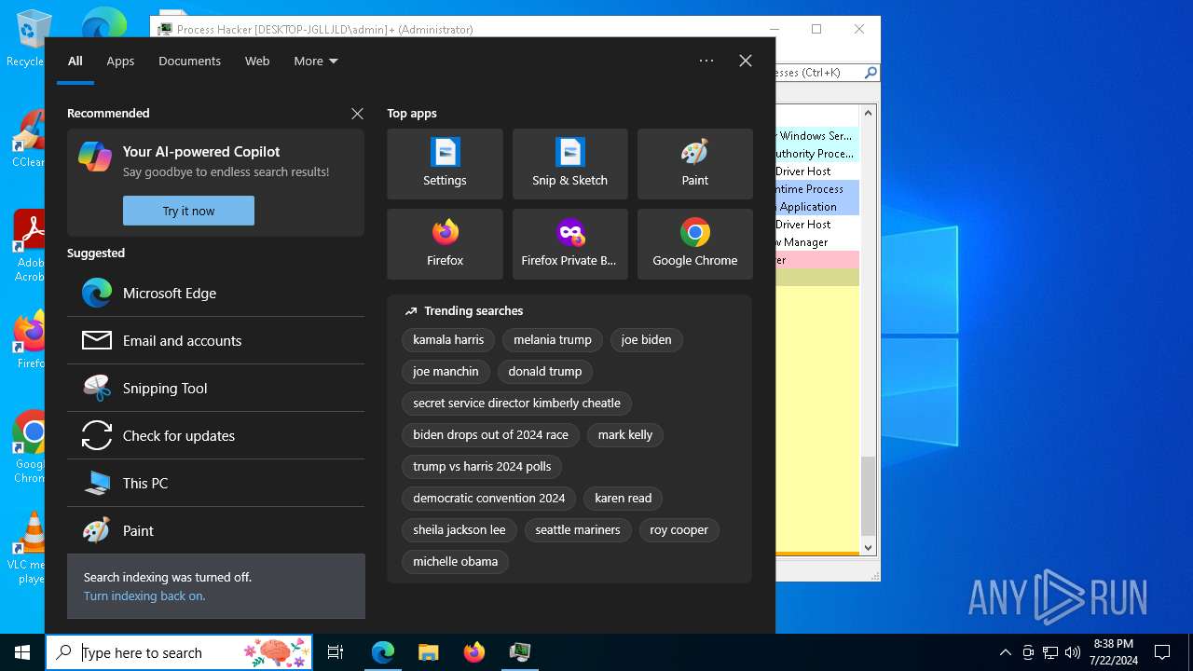The height and width of the screenshot is (671, 1193).
Task: Select 'Application' row in Process Hacker
Action: [x=817, y=207]
